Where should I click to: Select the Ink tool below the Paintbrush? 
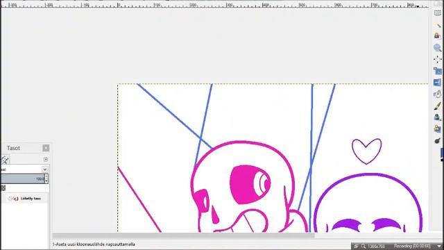coord(438,117)
